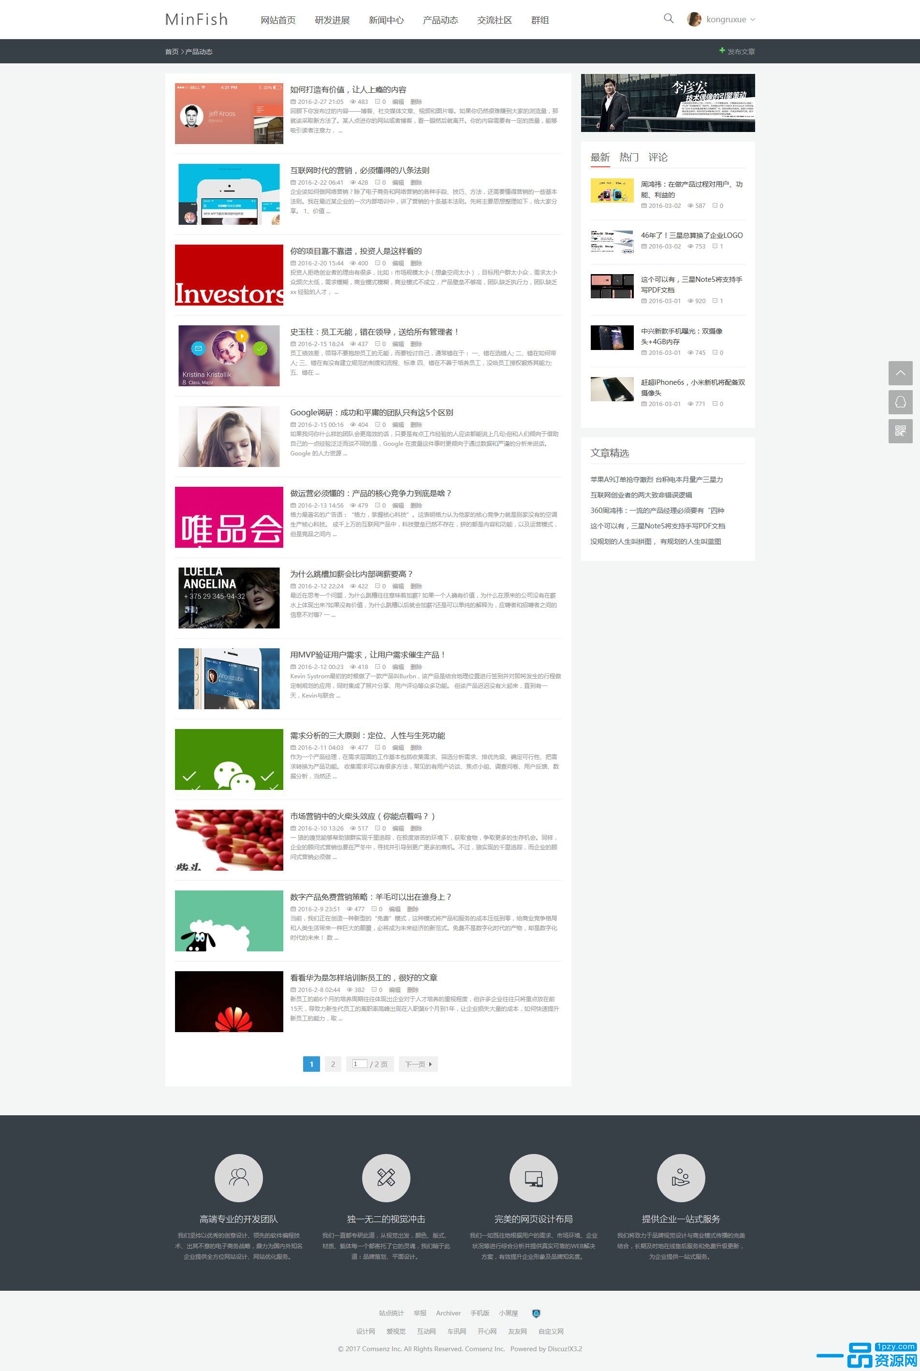Open the Huawei logo article thumbnail
The image size is (920, 1371).
[229, 1001]
